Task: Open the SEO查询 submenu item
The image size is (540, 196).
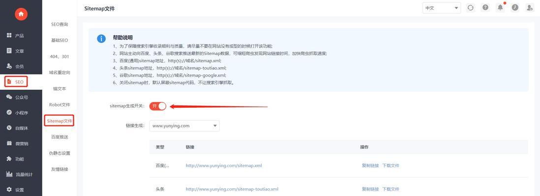Action: [x=60, y=24]
